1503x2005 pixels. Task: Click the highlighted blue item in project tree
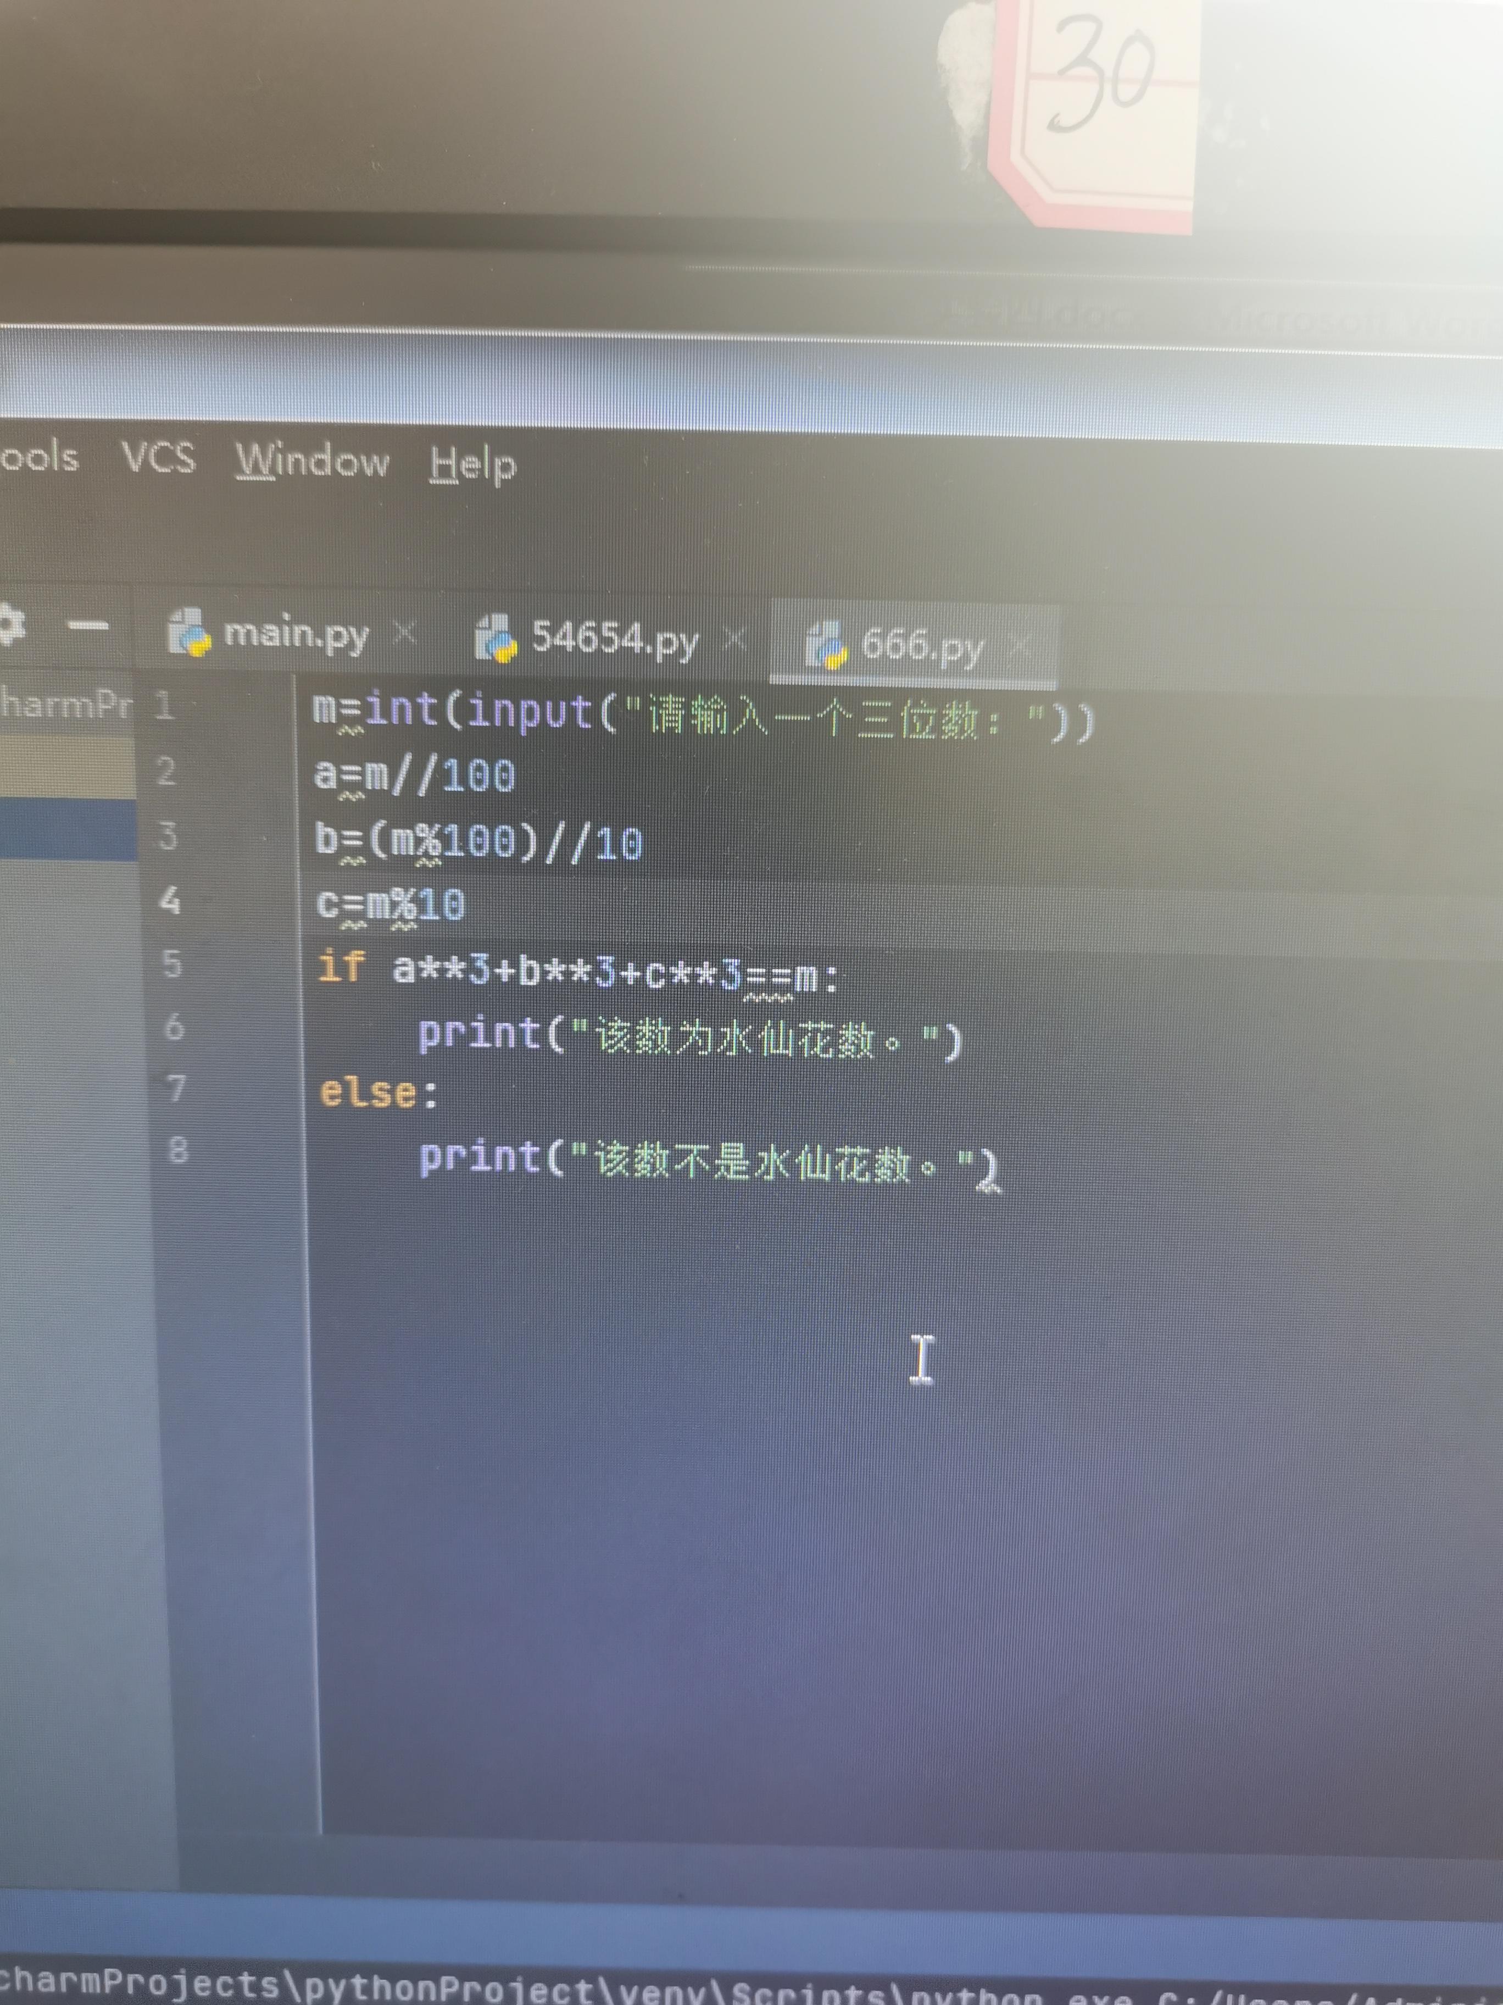[x=68, y=829]
